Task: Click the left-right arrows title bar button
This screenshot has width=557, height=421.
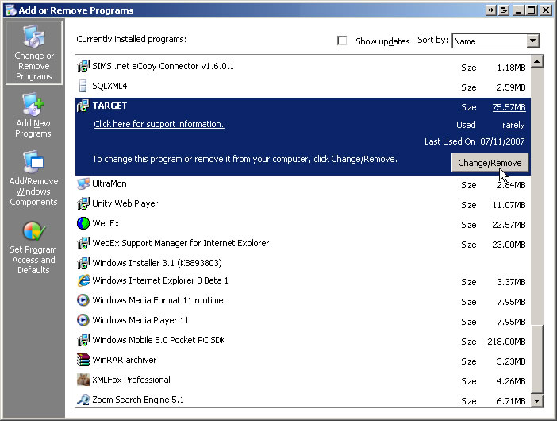Action: (490, 10)
